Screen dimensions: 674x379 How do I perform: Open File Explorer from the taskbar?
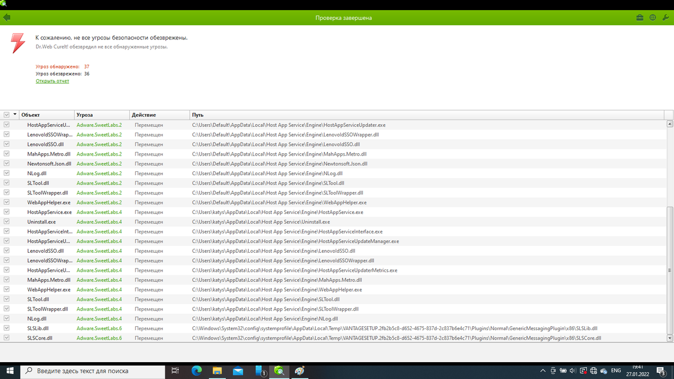pyautogui.click(x=217, y=371)
